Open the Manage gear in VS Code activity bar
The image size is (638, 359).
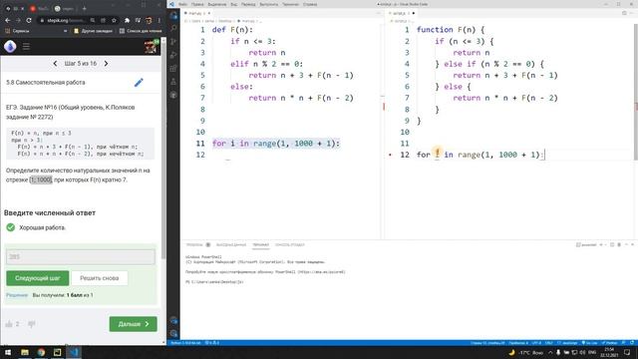pos(173,334)
